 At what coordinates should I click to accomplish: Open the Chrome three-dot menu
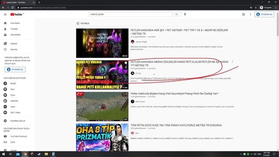coord(276,8)
